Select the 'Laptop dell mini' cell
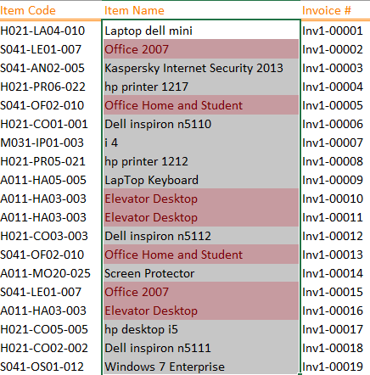370x375 pixels. tap(201, 31)
